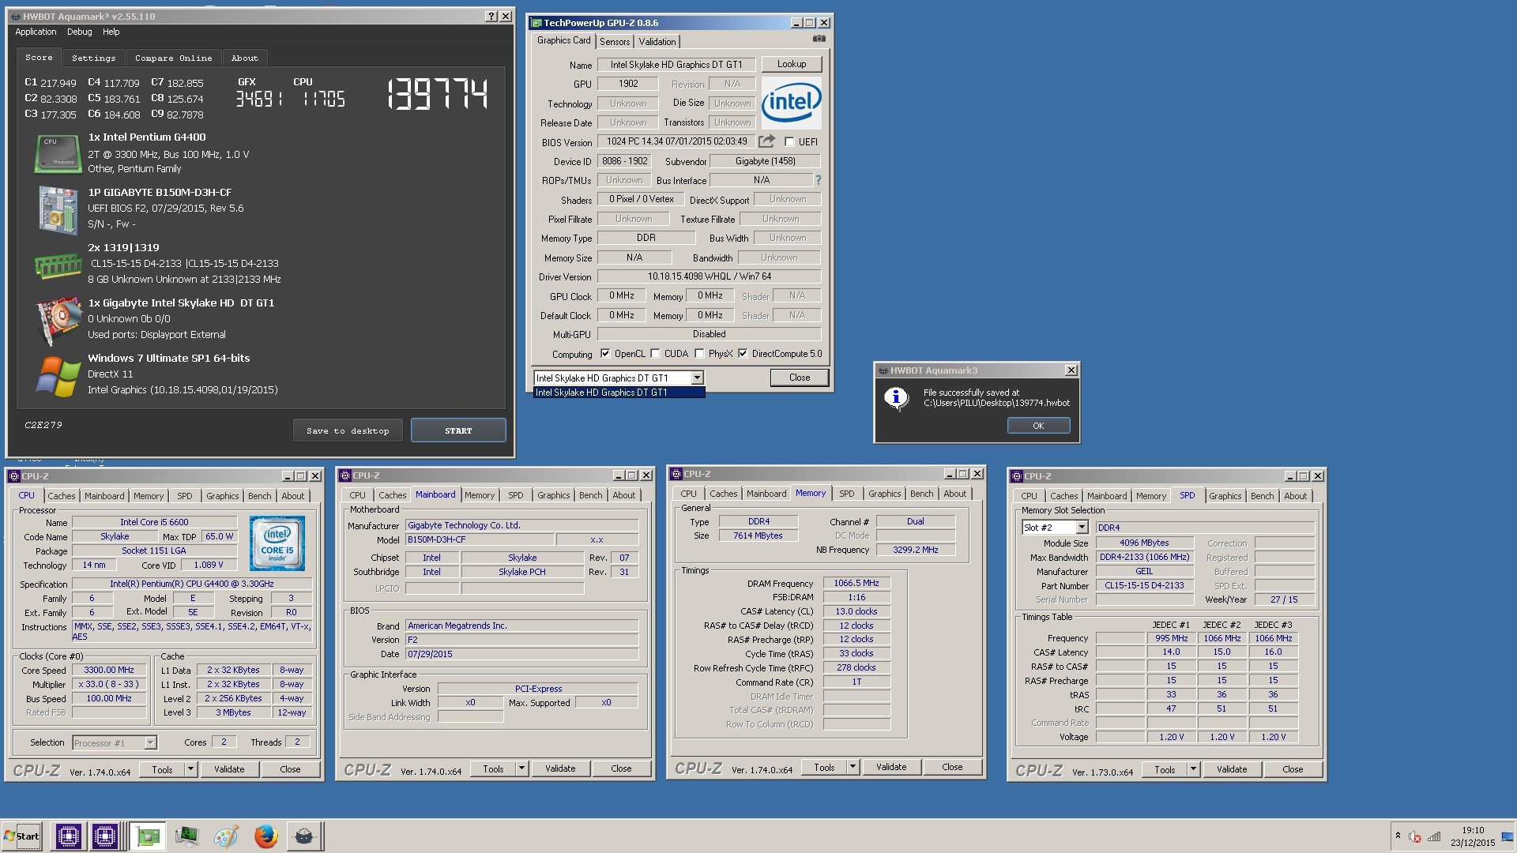Open About tab in Aquamark

[x=245, y=58]
